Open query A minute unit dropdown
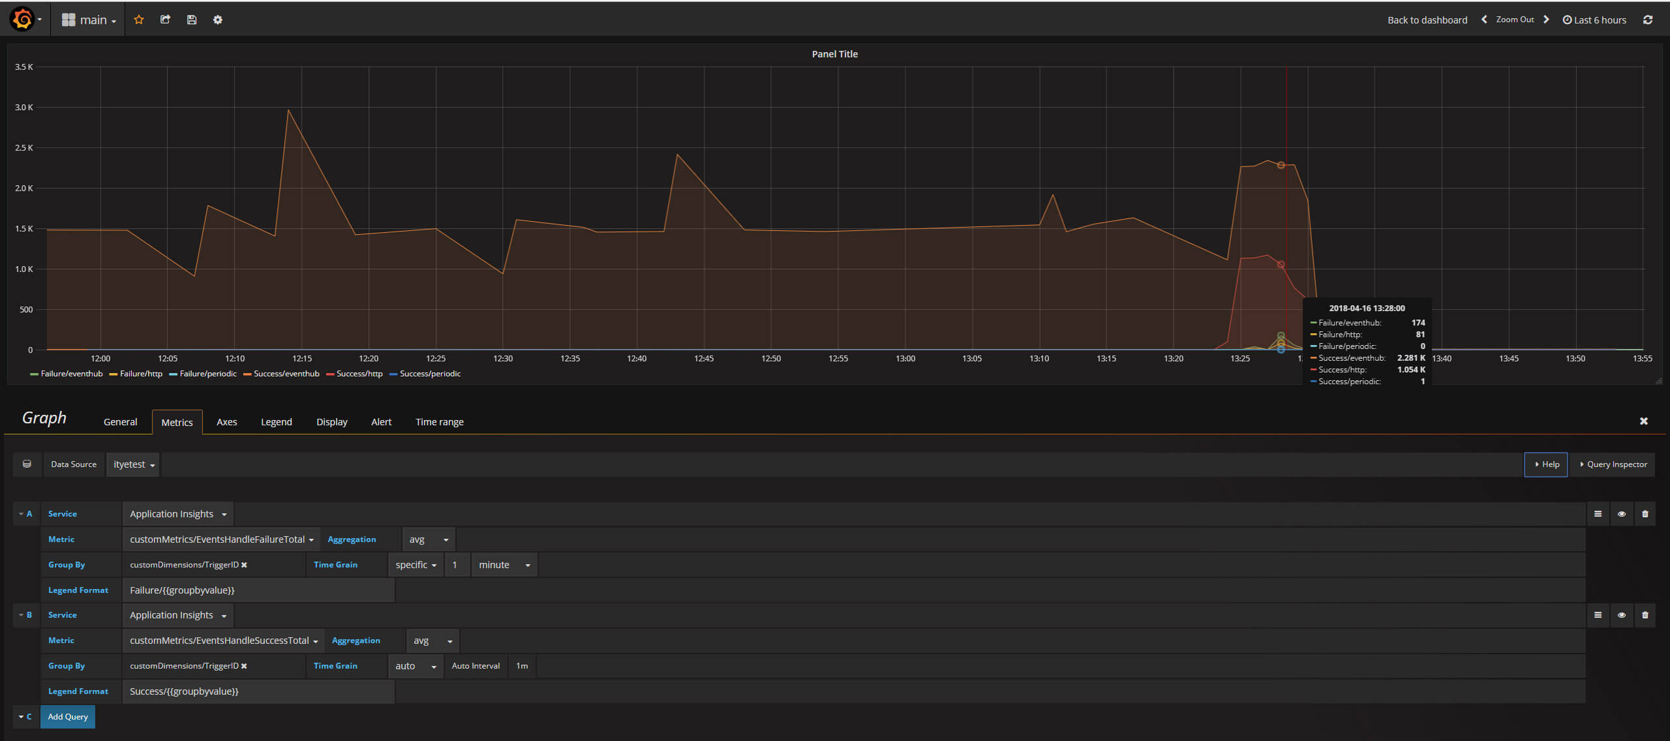 click(x=504, y=565)
